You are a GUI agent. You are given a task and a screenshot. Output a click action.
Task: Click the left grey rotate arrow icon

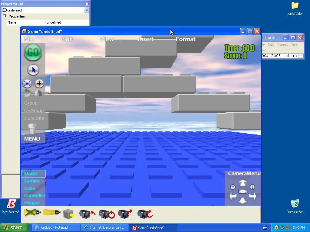click(x=28, y=93)
